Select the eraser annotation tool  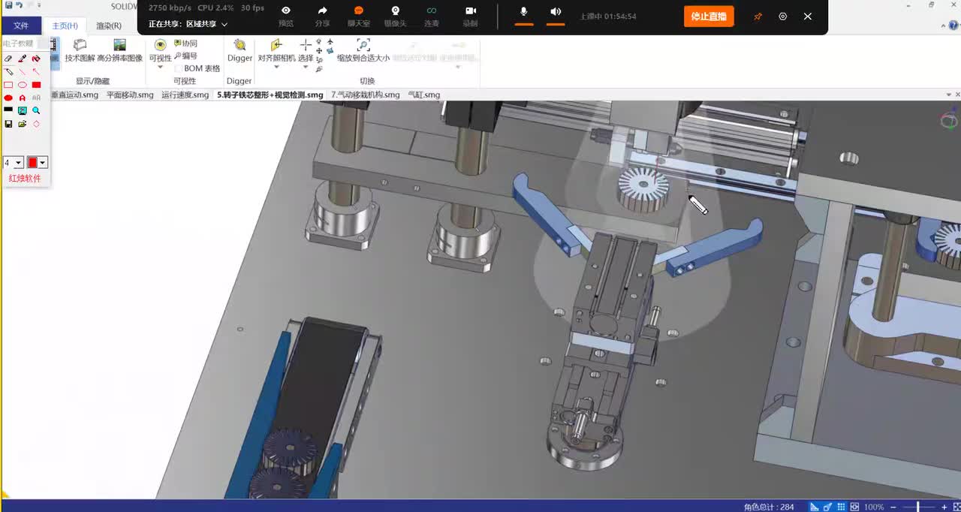coord(8,58)
